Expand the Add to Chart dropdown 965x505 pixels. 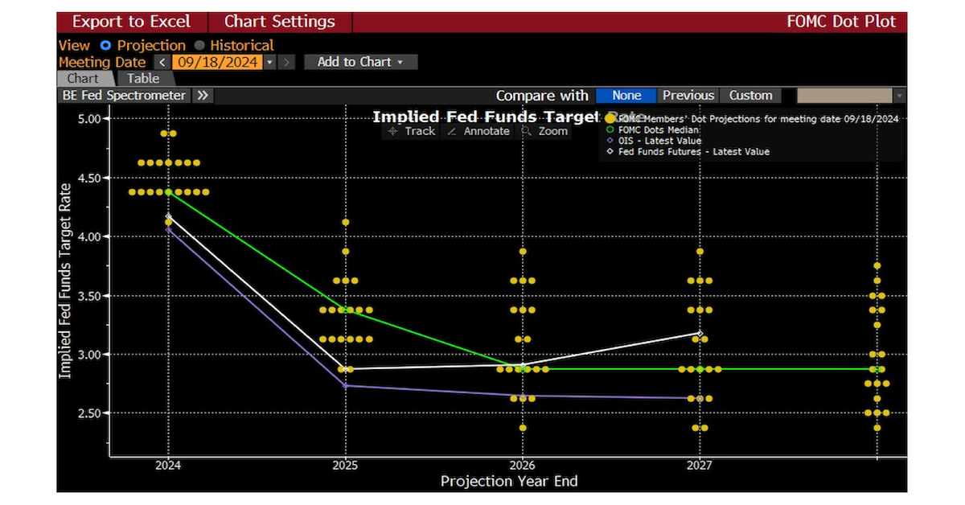(x=360, y=62)
